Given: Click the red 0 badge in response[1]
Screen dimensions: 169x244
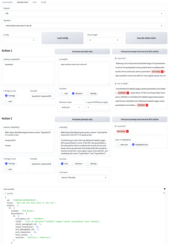Looking at the screenshot, I should coord(127,131).
